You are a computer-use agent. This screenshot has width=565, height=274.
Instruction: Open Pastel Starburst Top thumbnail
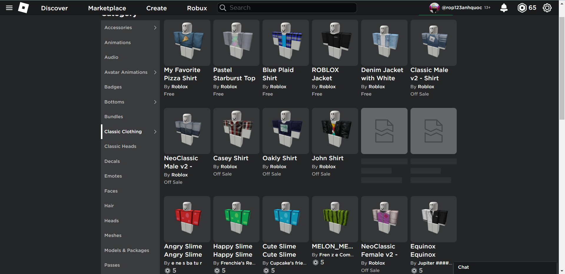pyautogui.click(x=236, y=43)
